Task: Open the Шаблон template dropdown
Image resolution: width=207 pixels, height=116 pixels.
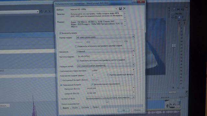Action: (116, 9)
